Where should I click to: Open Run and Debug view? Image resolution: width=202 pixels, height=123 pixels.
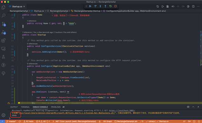click(x=3, y=32)
